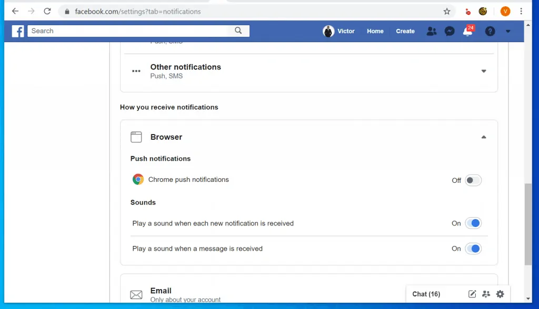This screenshot has height=309, width=539.
Task: Click Victor's profile name
Action: (x=346, y=32)
